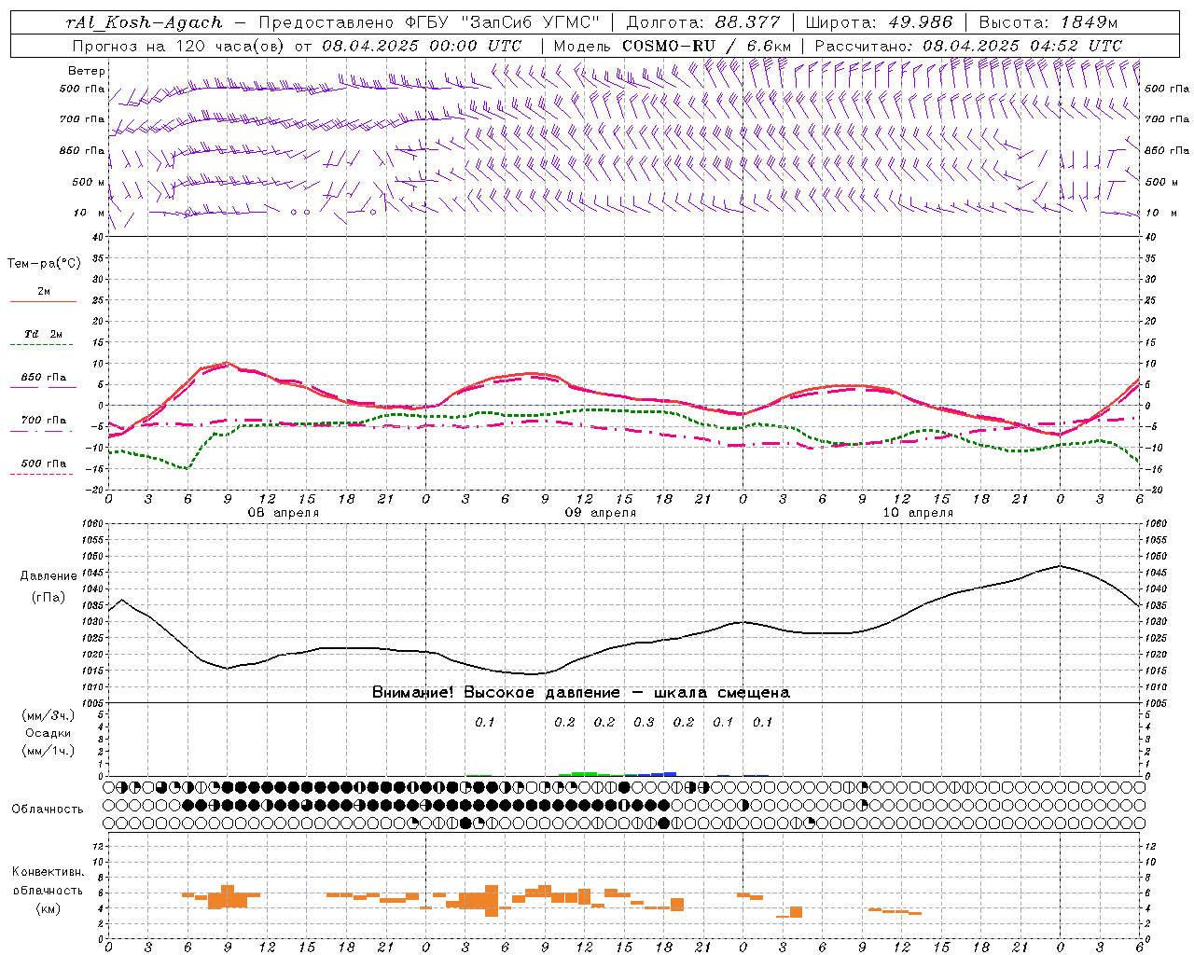This screenshot has width=1194, height=955.
Task: Click the 0.3 precipitation amount value
Action: (x=644, y=723)
